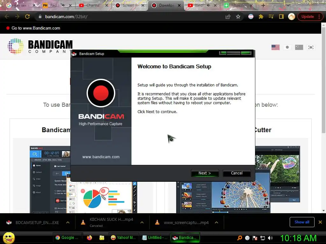
Task: Bookmark this page with the star icon
Action: (x=238, y=17)
